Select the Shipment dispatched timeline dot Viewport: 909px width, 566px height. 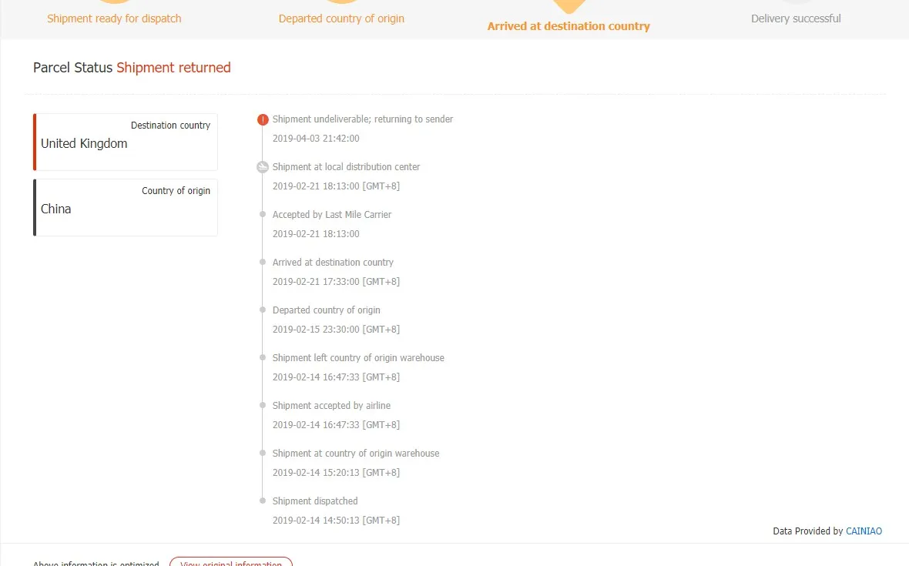point(263,501)
